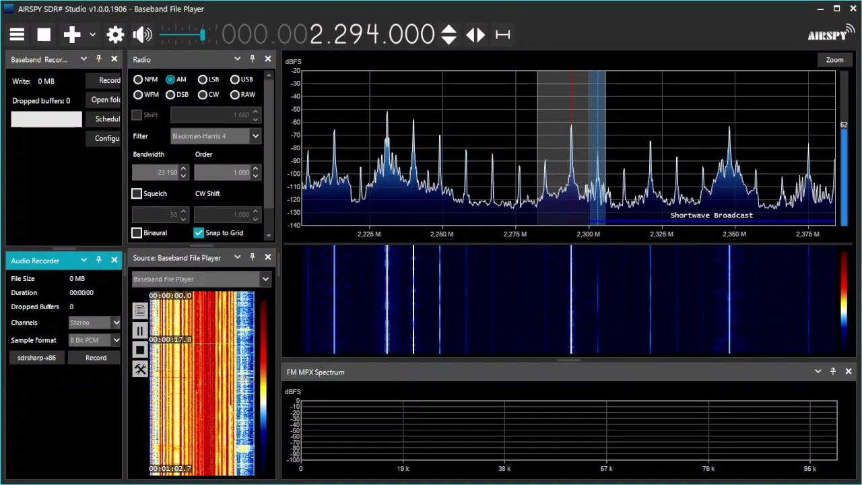Image resolution: width=862 pixels, height=485 pixels.
Task: Click the sdrsharp-x86 button
Action: tap(37, 358)
